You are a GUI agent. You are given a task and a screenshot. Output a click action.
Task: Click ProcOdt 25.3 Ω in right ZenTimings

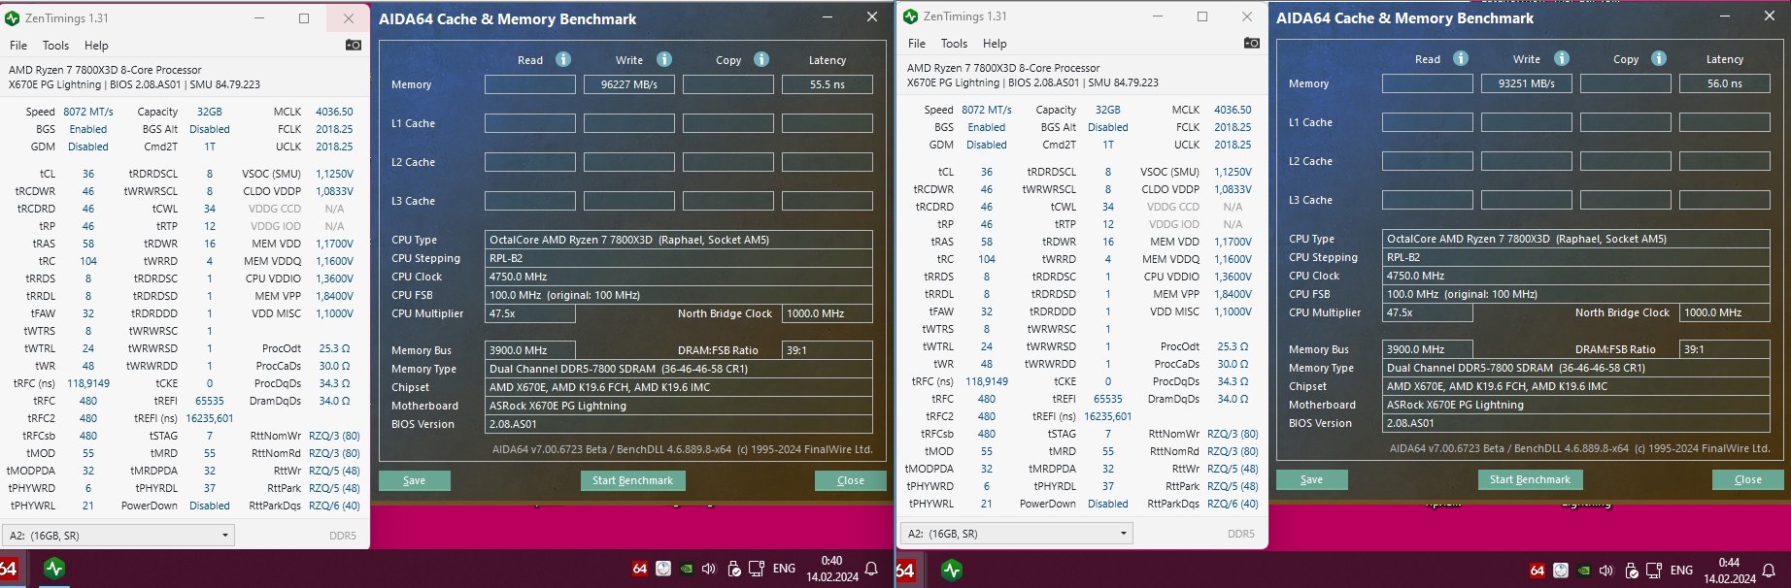[x=1233, y=346]
